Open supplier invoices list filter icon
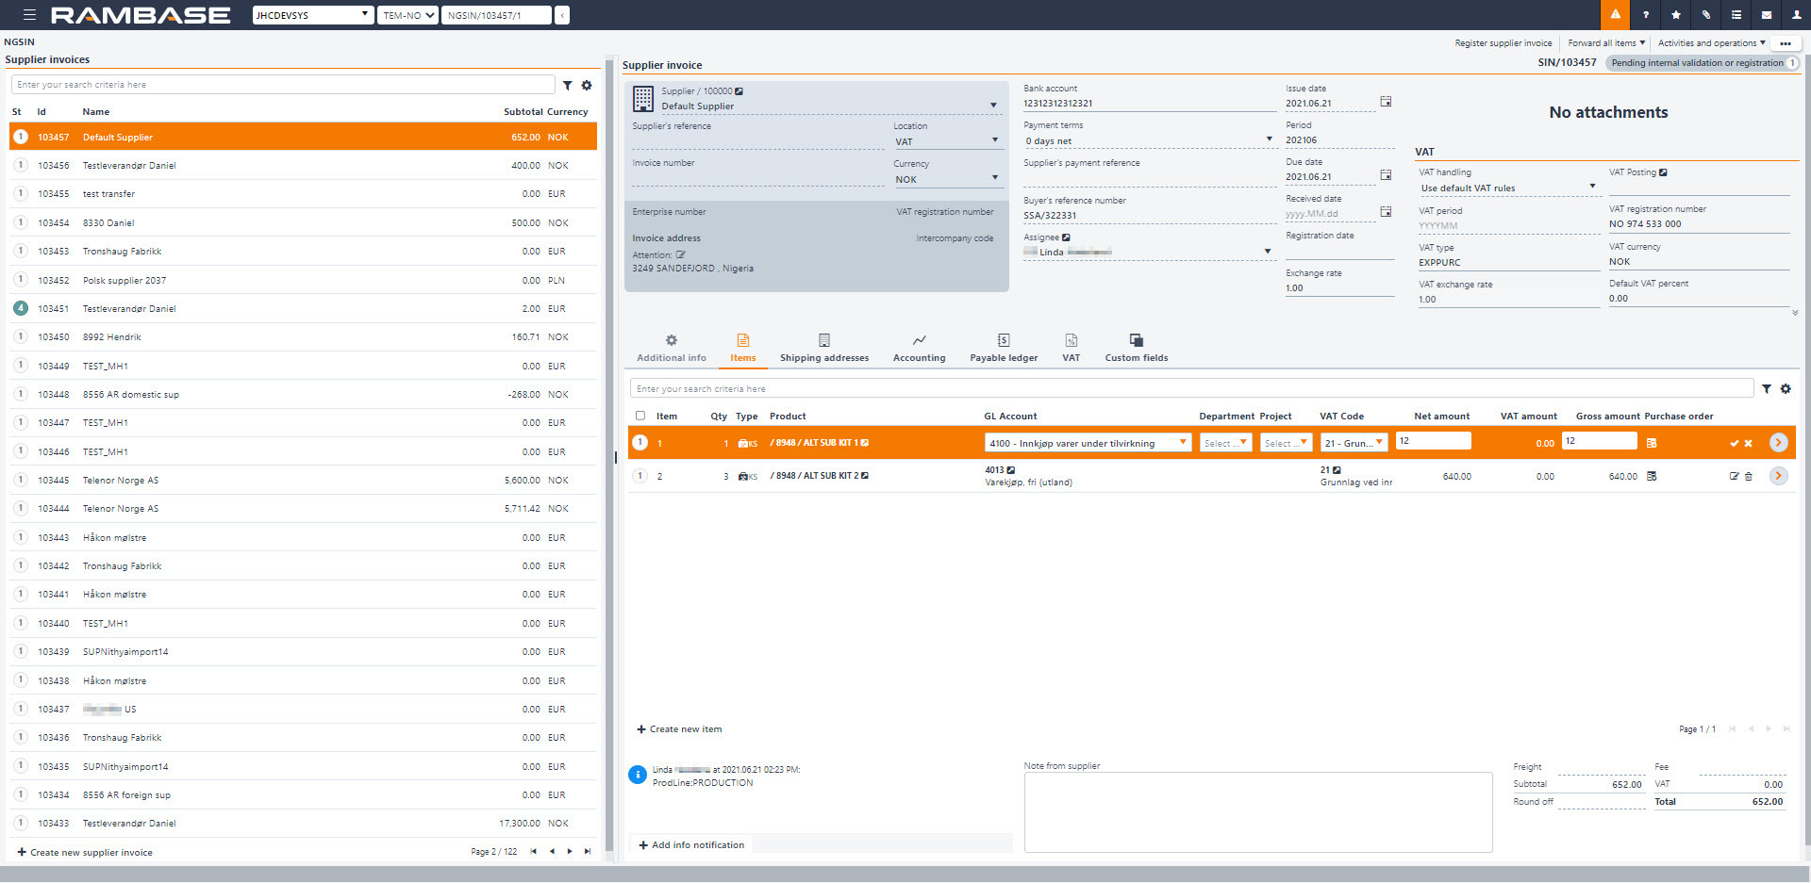The height and width of the screenshot is (883, 1811). pos(568,85)
